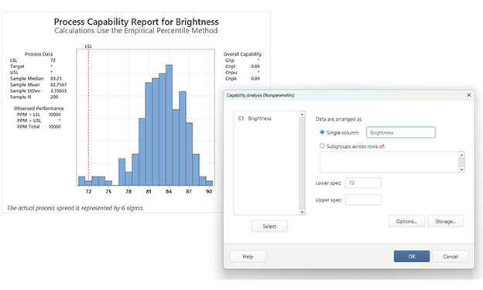The height and width of the screenshot is (290, 483).
Task: Click the Single column Brightness input field
Action: point(400,132)
